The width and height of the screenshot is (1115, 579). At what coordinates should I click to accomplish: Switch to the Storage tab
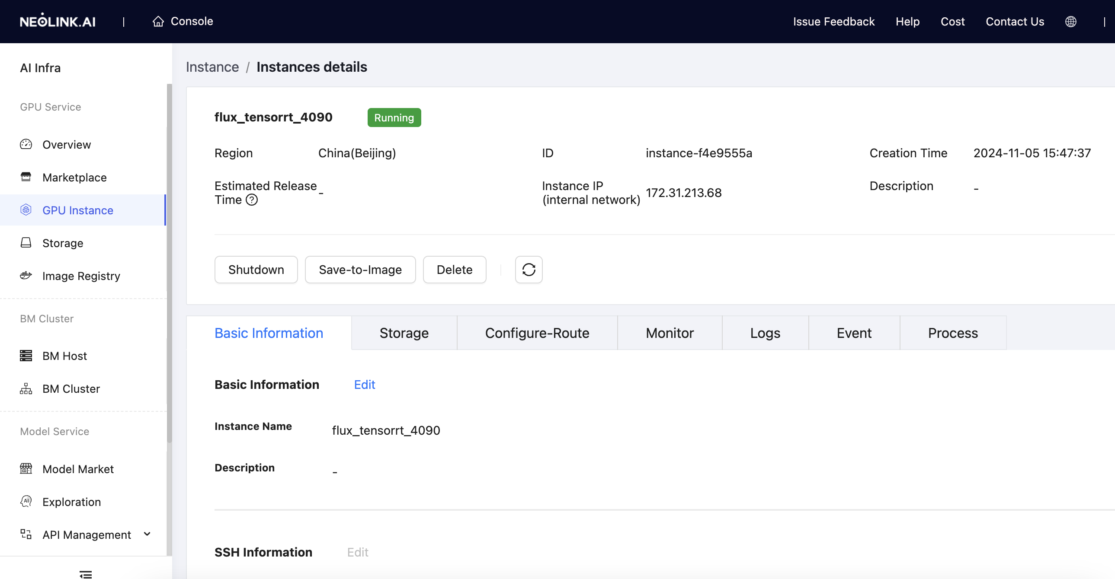404,333
